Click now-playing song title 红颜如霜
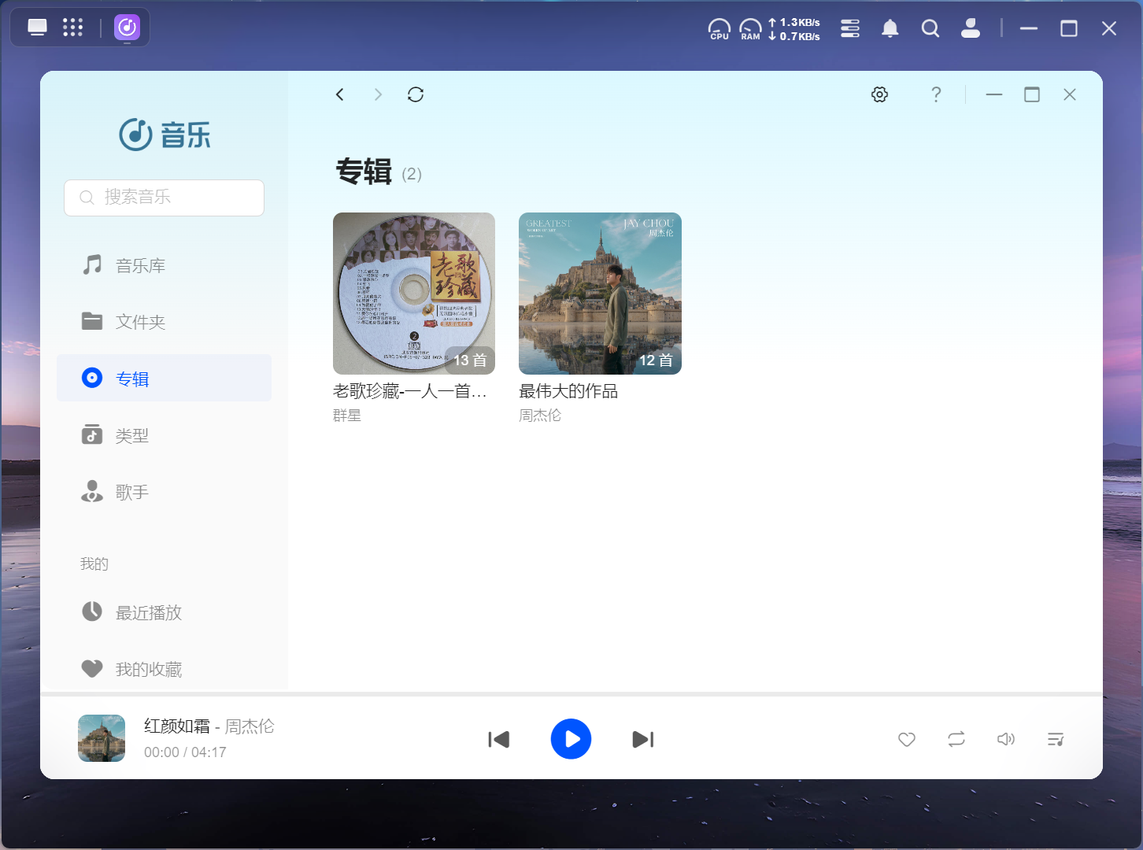Image resolution: width=1143 pixels, height=850 pixels. click(x=177, y=726)
